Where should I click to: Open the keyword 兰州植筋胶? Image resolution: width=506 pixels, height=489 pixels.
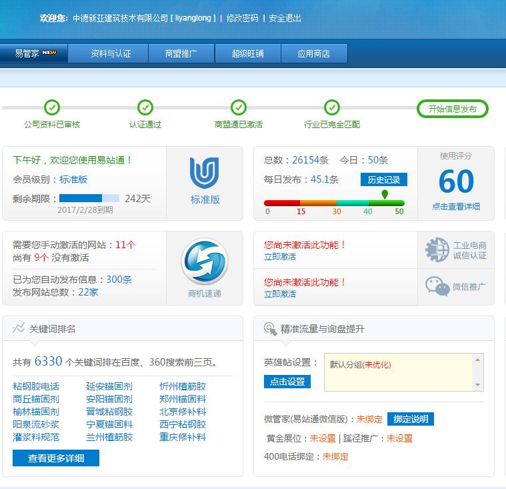pyautogui.click(x=109, y=437)
